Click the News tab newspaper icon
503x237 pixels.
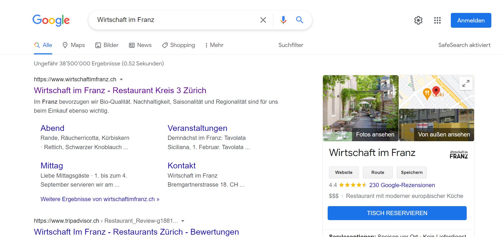(x=132, y=45)
